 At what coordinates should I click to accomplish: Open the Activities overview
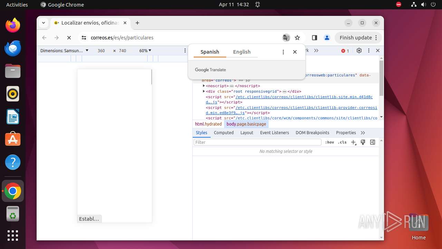(17, 4)
